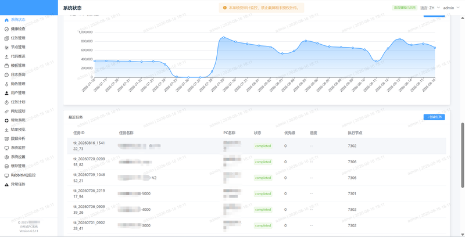This screenshot has height=237, width=465.
Task: Click the 2026-07-29 peak data point
Action: click(x=223, y=37)
